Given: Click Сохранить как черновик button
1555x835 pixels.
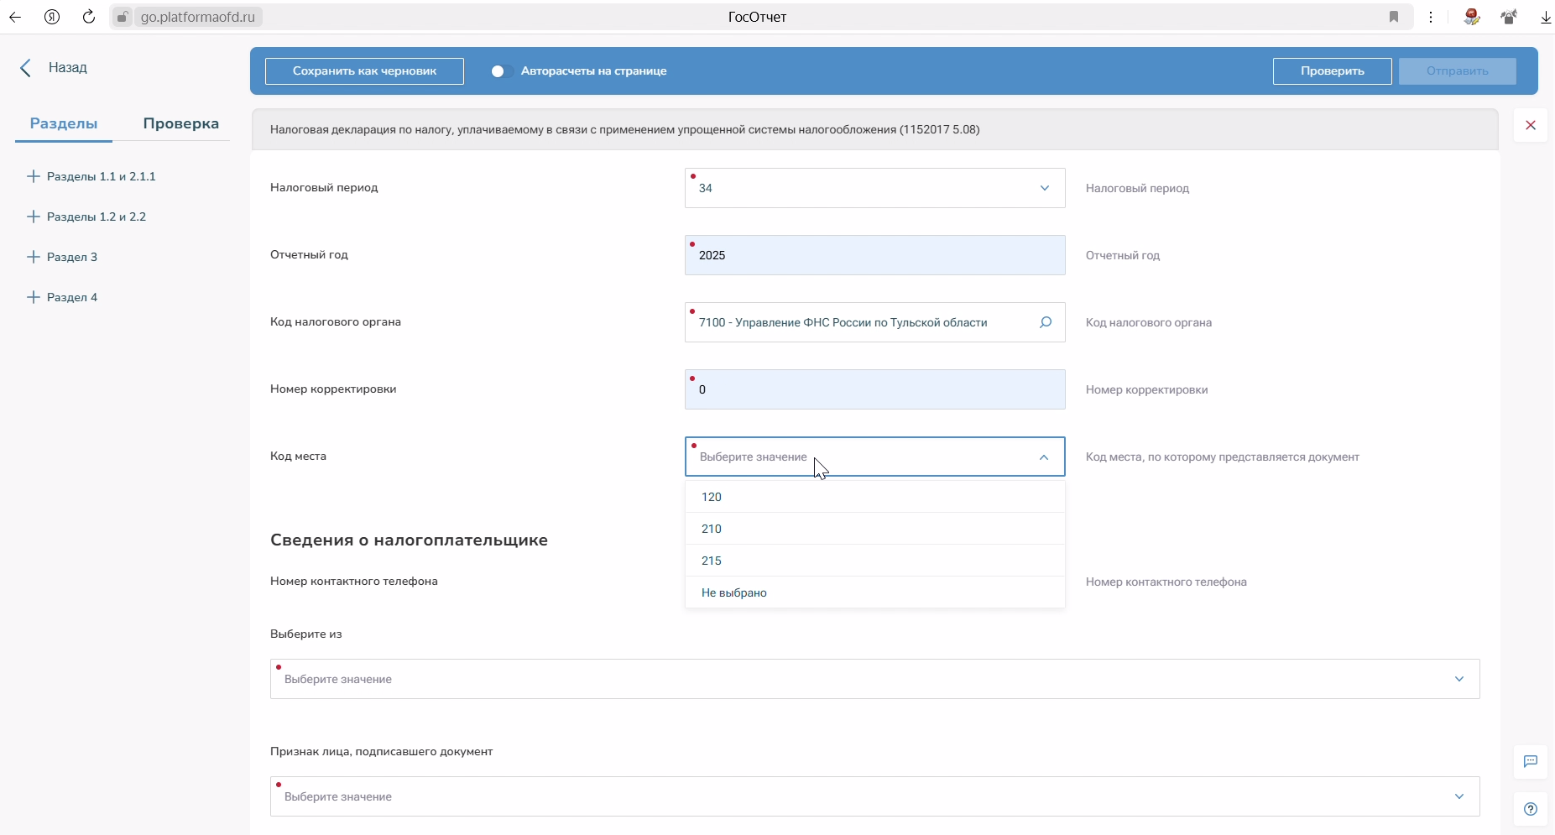Looking at the screenshot, I should [x=364, y=71].
